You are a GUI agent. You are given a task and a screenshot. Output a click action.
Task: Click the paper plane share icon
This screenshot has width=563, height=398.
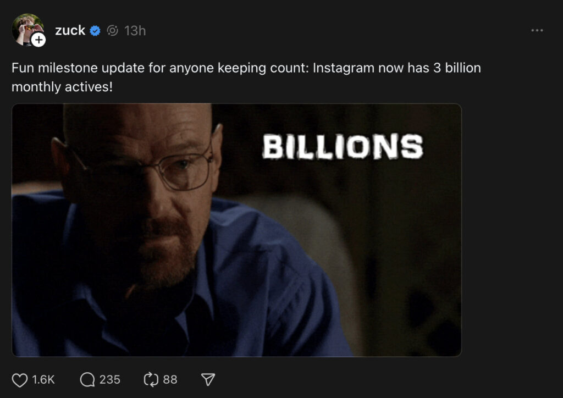click(x=207, y=380)
